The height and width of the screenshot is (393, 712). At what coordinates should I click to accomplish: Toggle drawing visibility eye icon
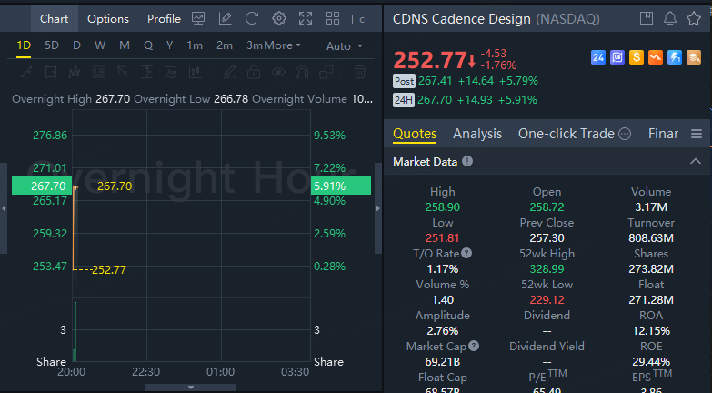click(277, 71)
